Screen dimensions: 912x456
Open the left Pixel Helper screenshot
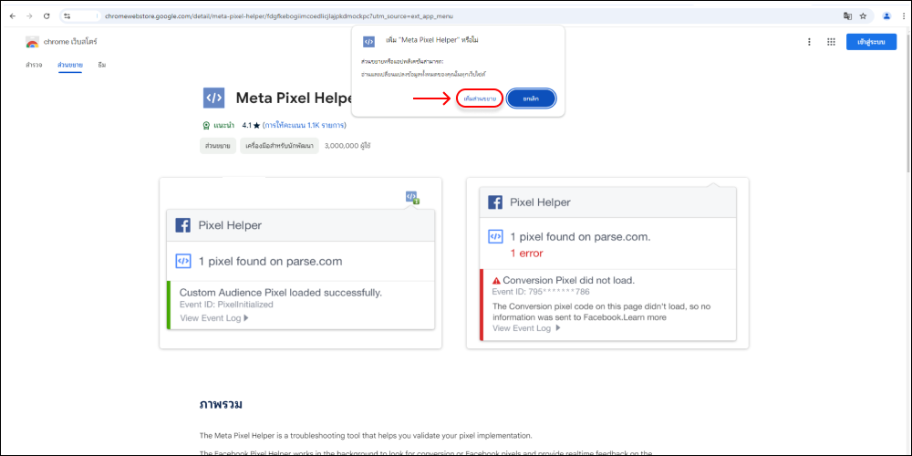(x=301, y=263)
